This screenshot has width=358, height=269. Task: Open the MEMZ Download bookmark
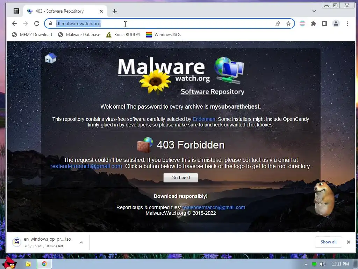[32, 35]
